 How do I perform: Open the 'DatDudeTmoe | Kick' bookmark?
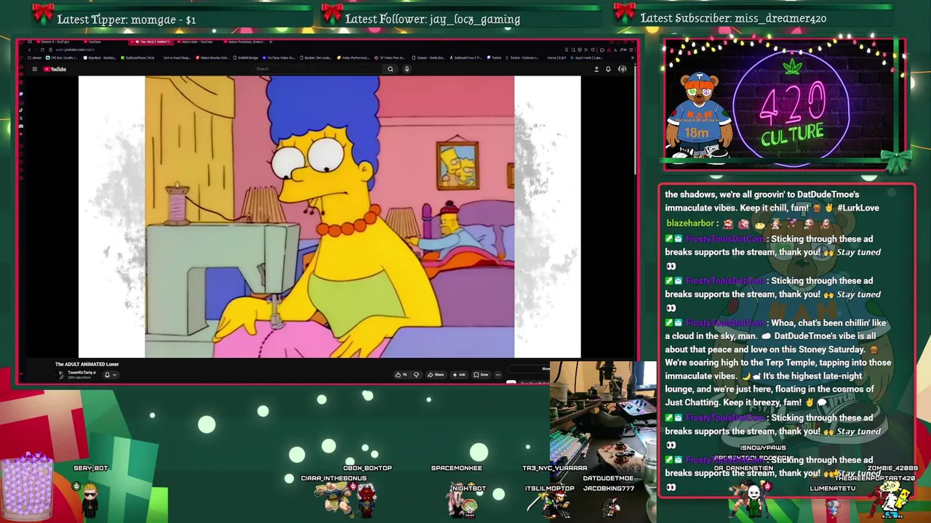point(137,58)
